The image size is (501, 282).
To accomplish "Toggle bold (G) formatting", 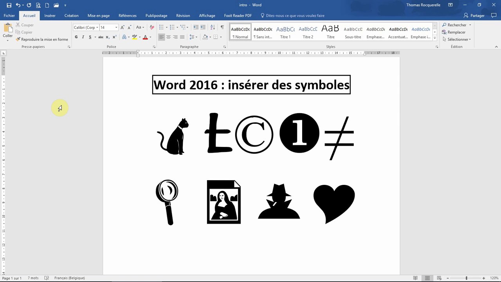I will point(76,37).
